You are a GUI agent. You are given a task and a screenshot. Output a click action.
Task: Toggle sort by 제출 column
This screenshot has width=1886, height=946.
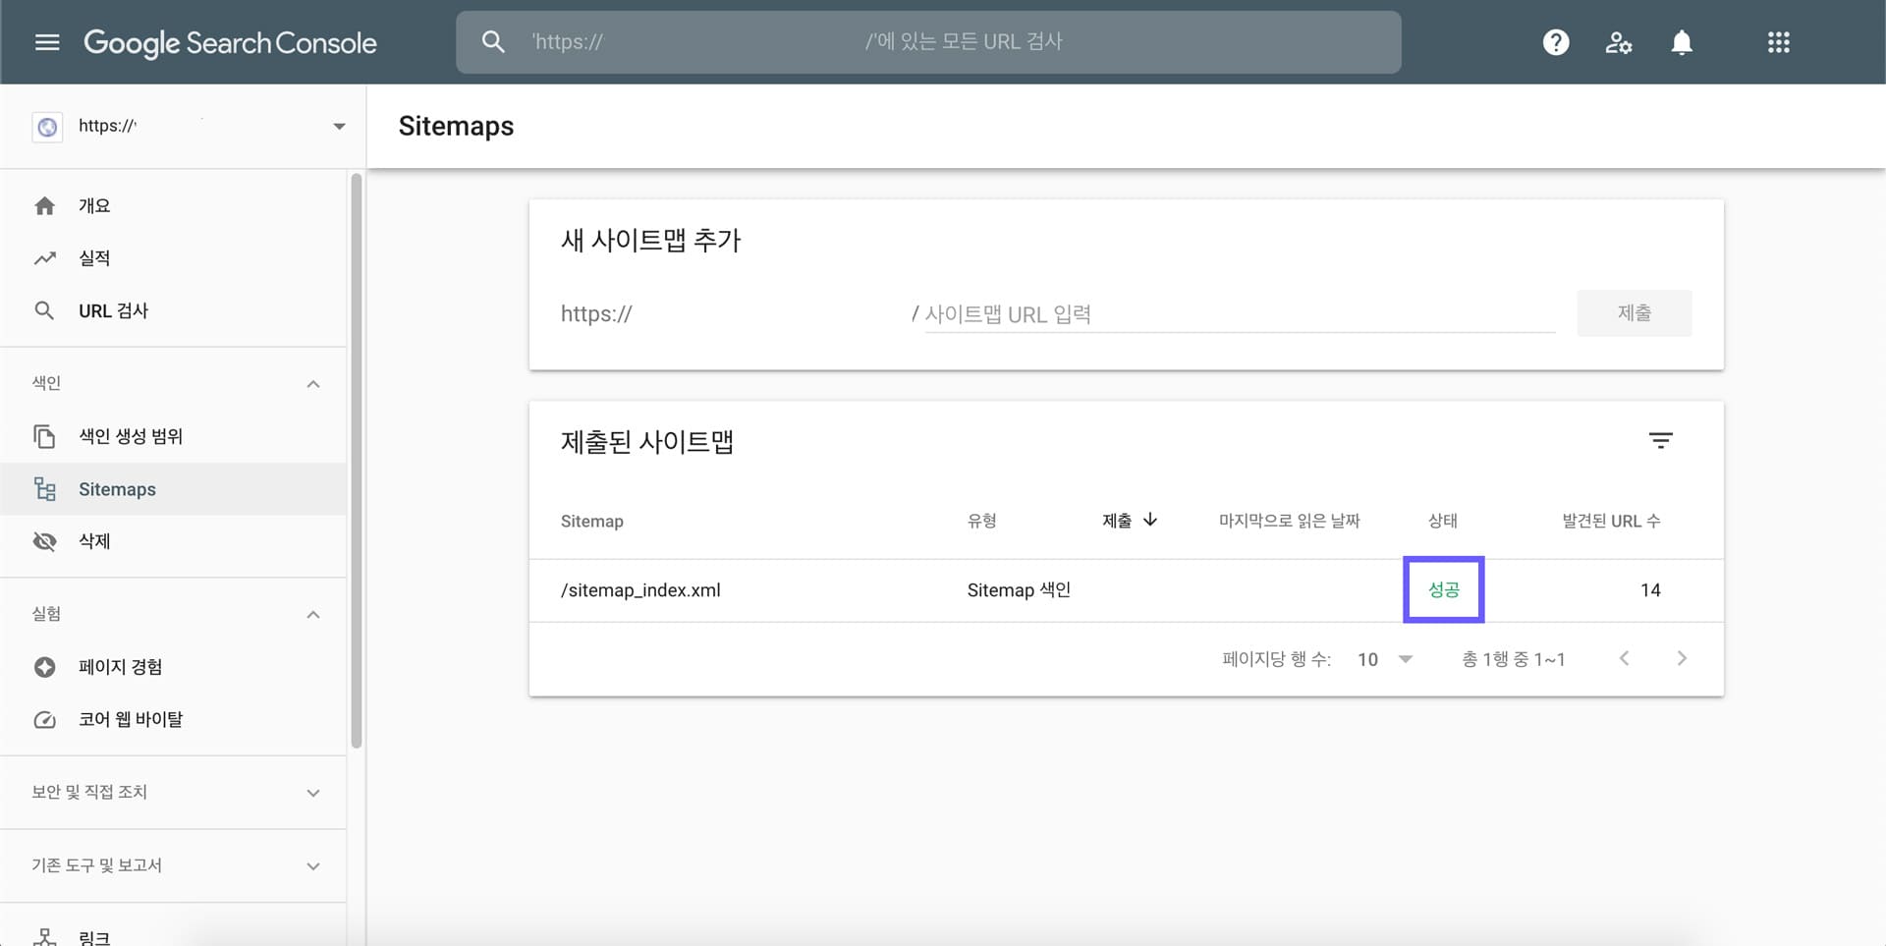(x=1130, y=521)
